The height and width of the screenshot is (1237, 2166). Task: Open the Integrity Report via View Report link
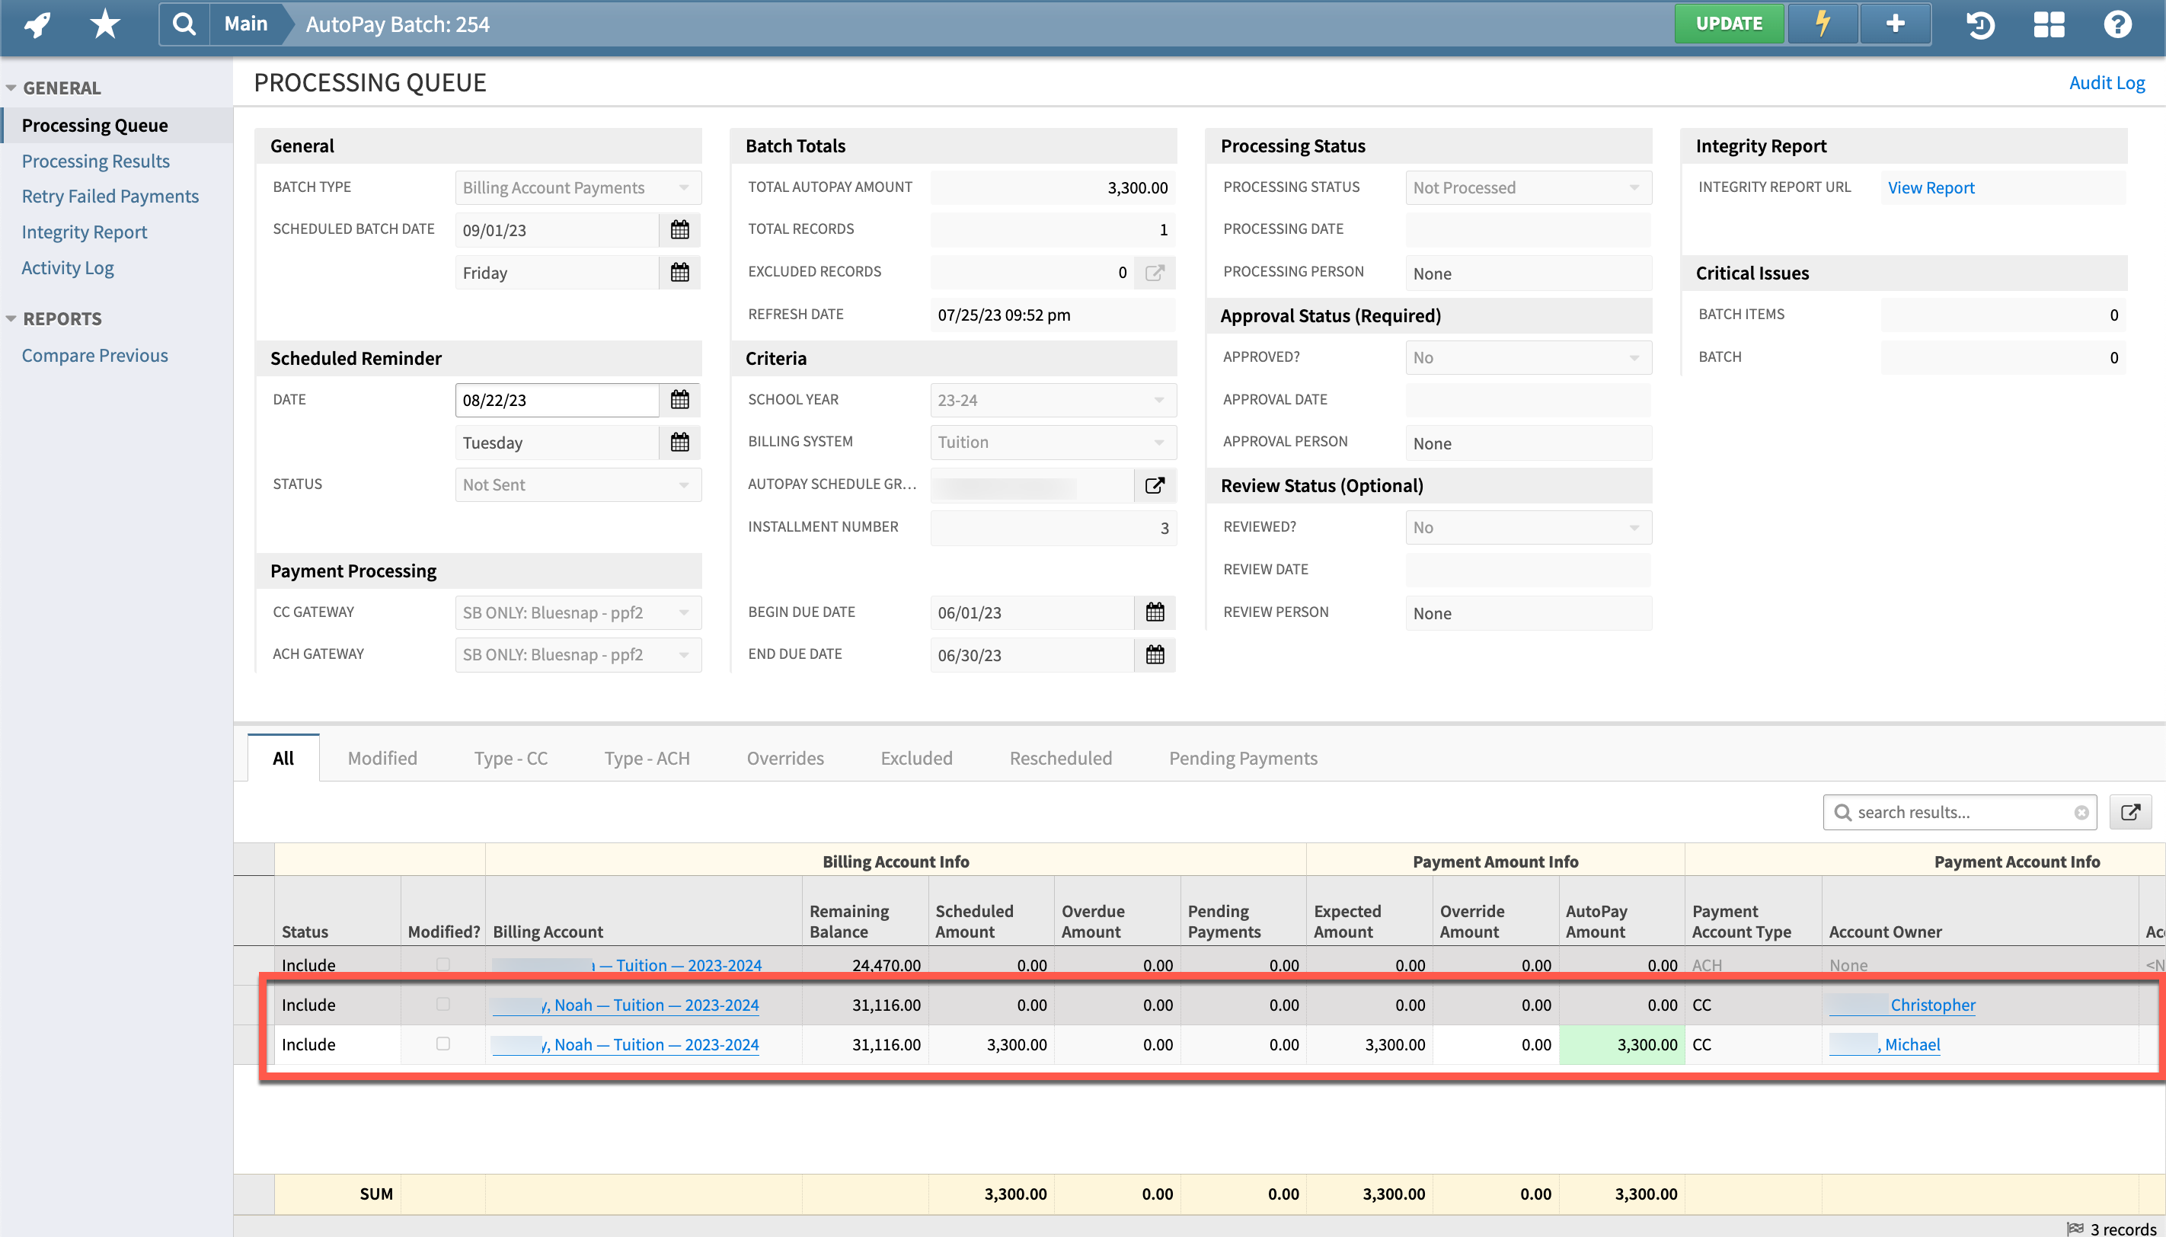pyautogui.click(x=1930, y=187)
